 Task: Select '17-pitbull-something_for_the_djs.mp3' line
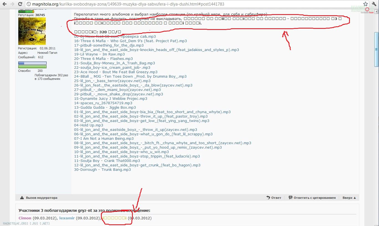click(109, 45)
